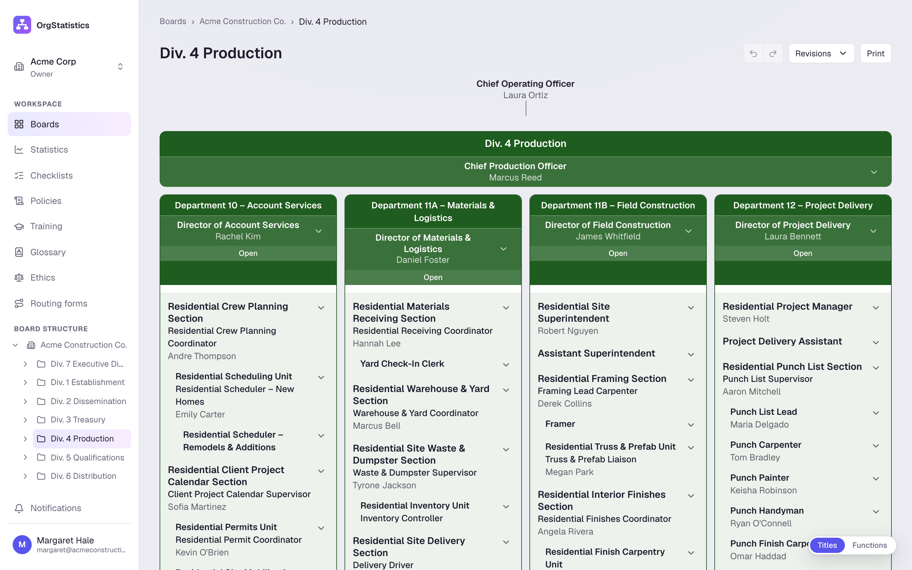Screen dimensions: 912x570
Task: Click the Statistics chart icon
Action: coord(19,150)
